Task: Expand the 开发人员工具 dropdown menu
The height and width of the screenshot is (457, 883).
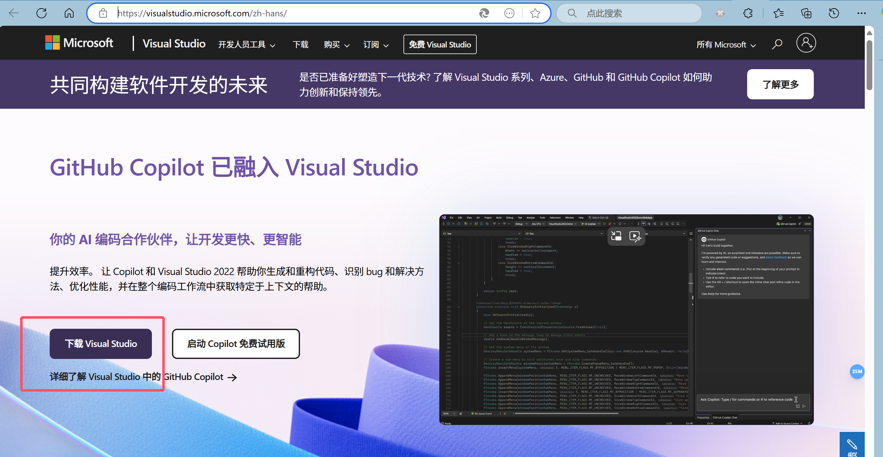Action: [x=247, y=45]
